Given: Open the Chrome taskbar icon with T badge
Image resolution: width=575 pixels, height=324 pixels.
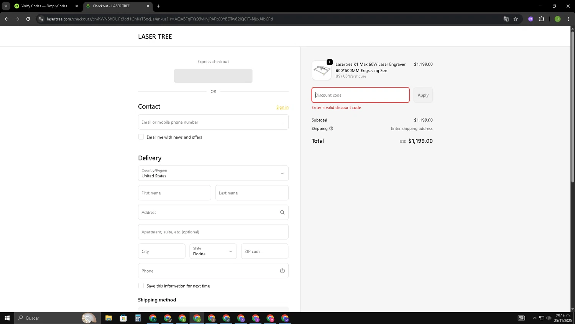Looking at the screenshot, I should [x=256, y=318].
